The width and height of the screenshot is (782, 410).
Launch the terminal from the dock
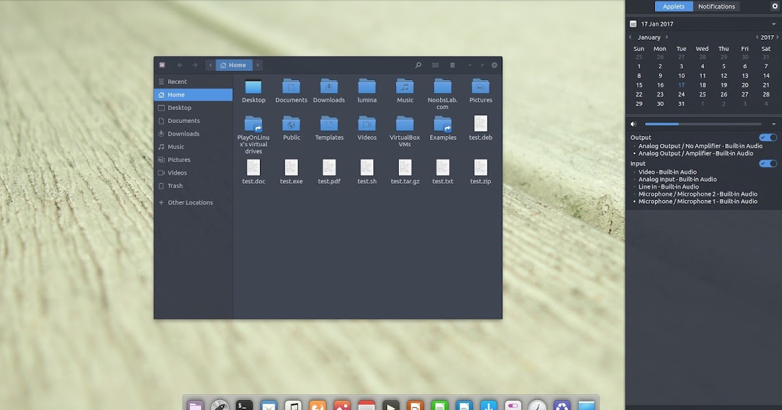pos(244,405)
